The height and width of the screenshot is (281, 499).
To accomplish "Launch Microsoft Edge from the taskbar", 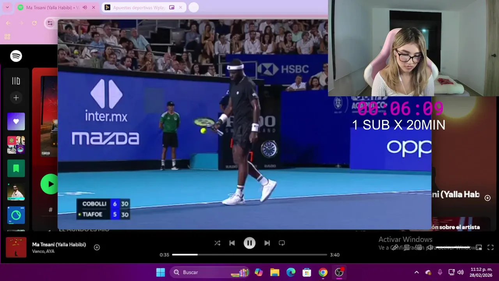I will (291, 272).
